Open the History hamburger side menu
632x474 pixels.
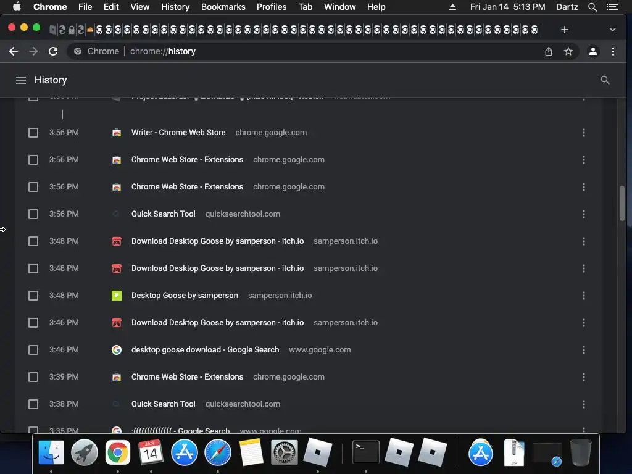pyautogui.click(x=21, y=80)
